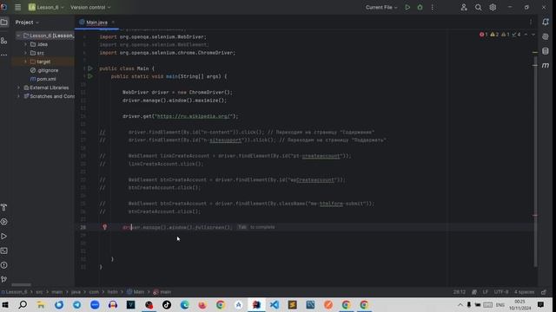Open the Lesson_6 project dropdown
This screenshot has height=312, width=556.
click(46, 7)
